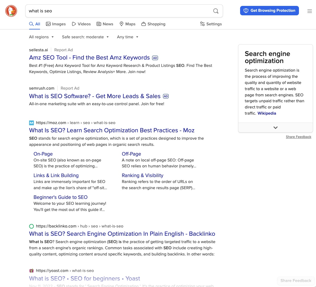This screenshot has height=287, width=316.
Task: Switch to the Shopping tab
Action: click(153, 24)
